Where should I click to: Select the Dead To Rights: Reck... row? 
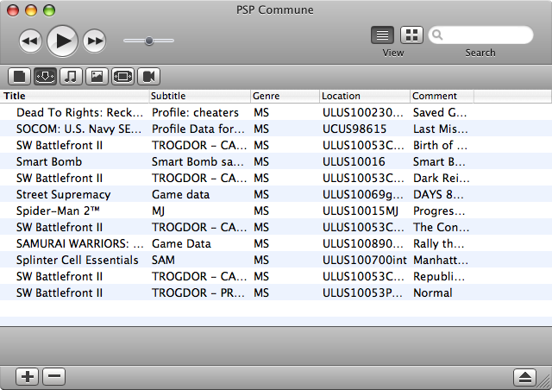tap(276, 112)
